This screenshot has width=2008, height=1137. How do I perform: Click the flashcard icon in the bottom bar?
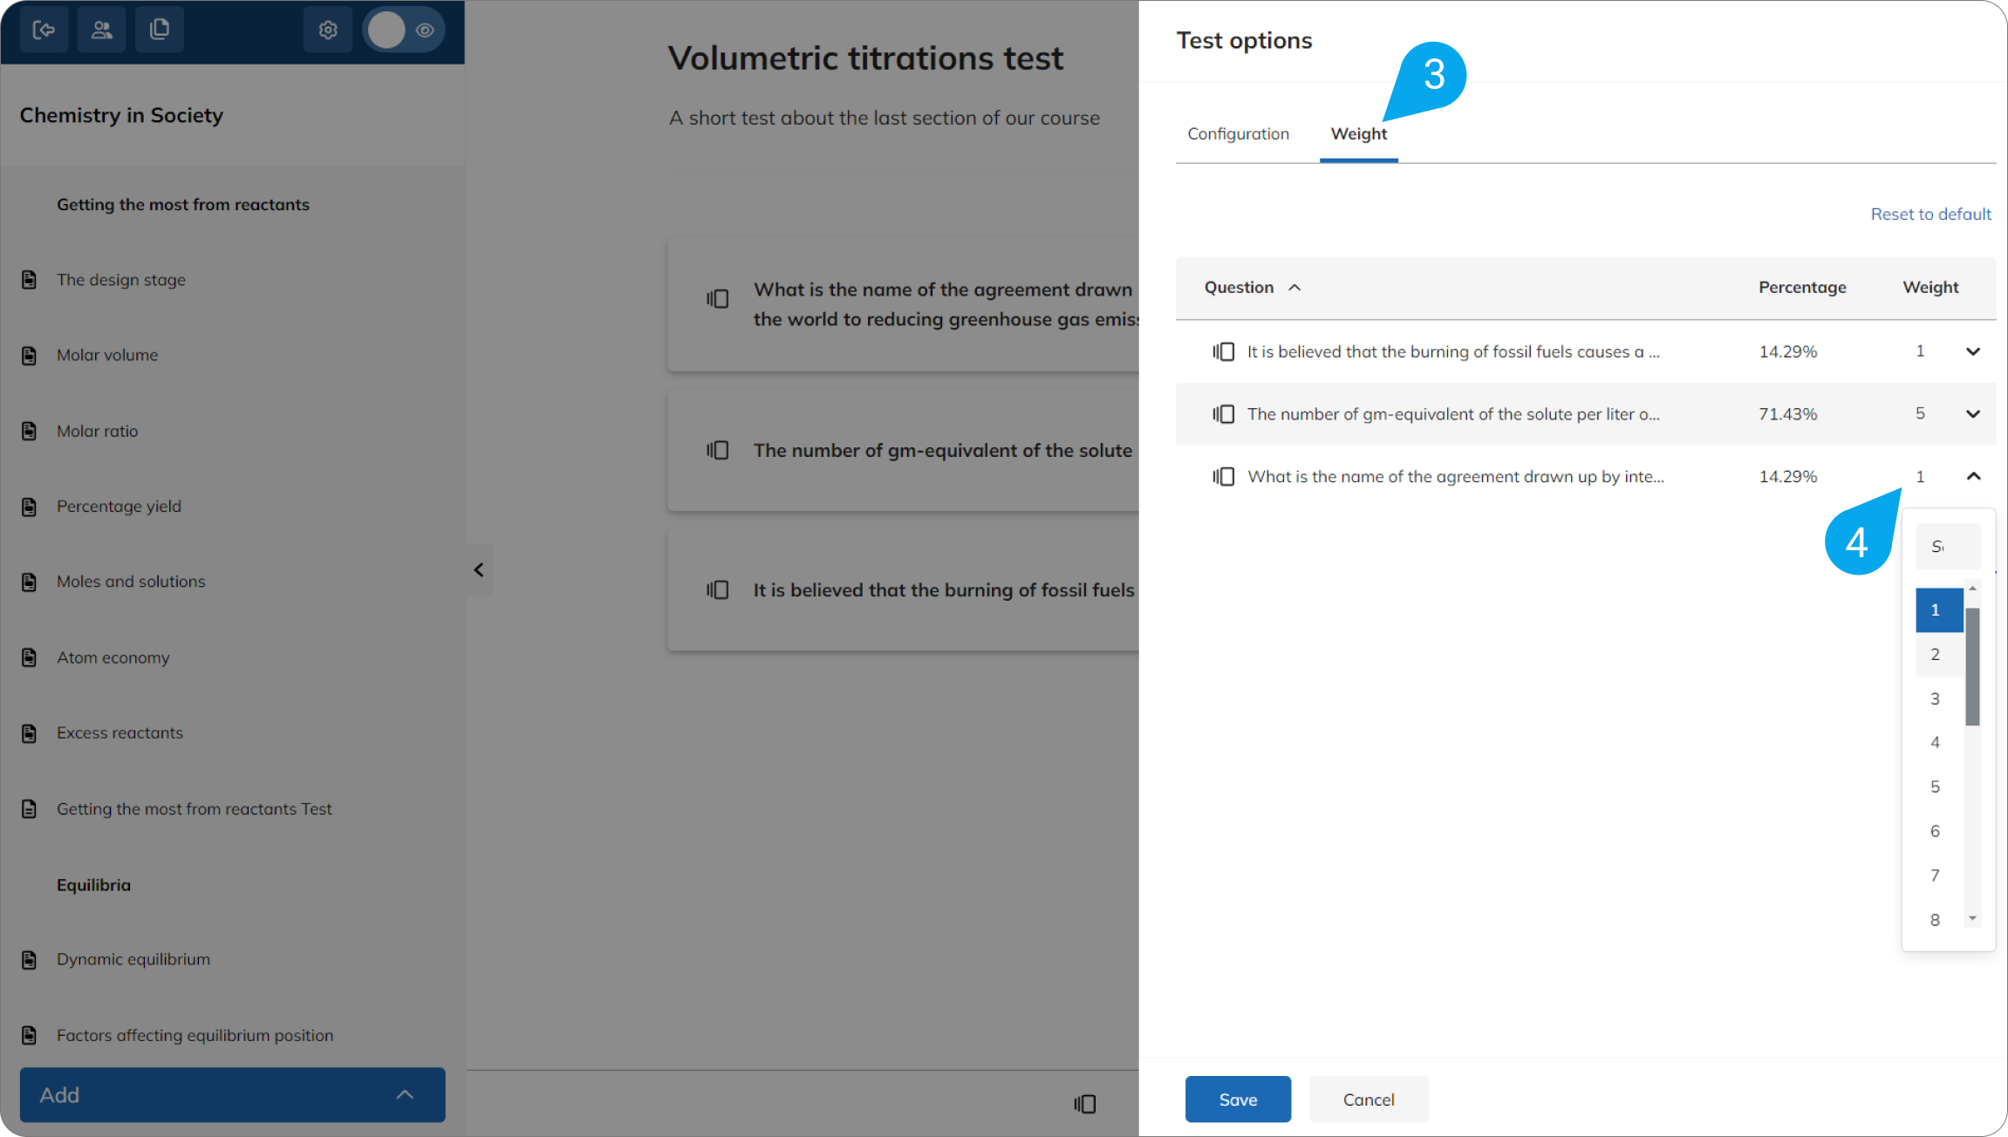pos(1084,1104)
